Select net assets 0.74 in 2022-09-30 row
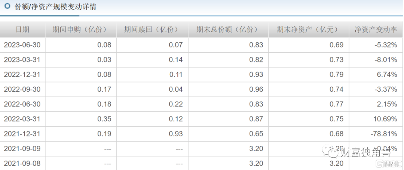The height and width of the screenshot is (170, 404). [x=336, y=90]
